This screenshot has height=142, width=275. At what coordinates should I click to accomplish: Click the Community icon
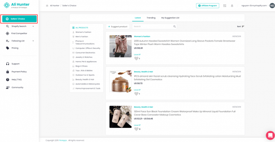7,87
